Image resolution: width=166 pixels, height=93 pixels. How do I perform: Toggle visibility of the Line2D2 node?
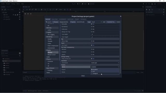tap(20, 19)
